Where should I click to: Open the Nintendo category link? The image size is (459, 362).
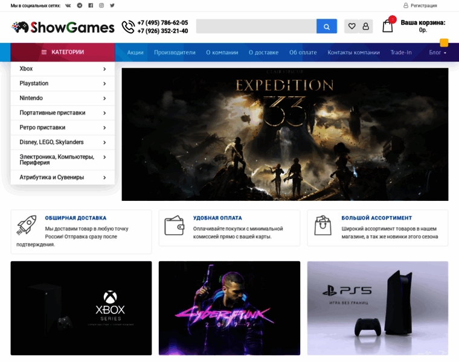coord(31,98)
